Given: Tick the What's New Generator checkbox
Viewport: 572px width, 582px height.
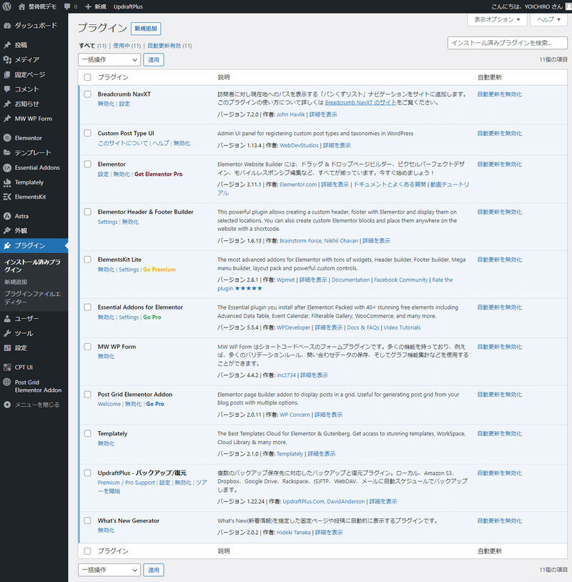Looking at the screenshot, I should [88, 521].
